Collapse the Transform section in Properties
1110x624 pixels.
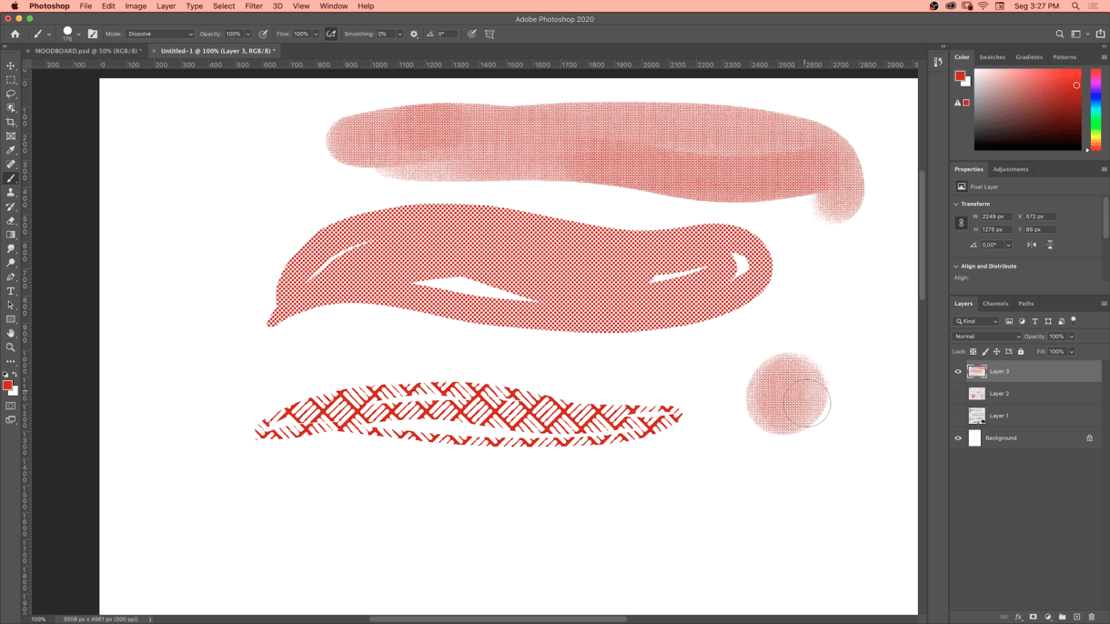pyautogui.click(x=955, y=204)
